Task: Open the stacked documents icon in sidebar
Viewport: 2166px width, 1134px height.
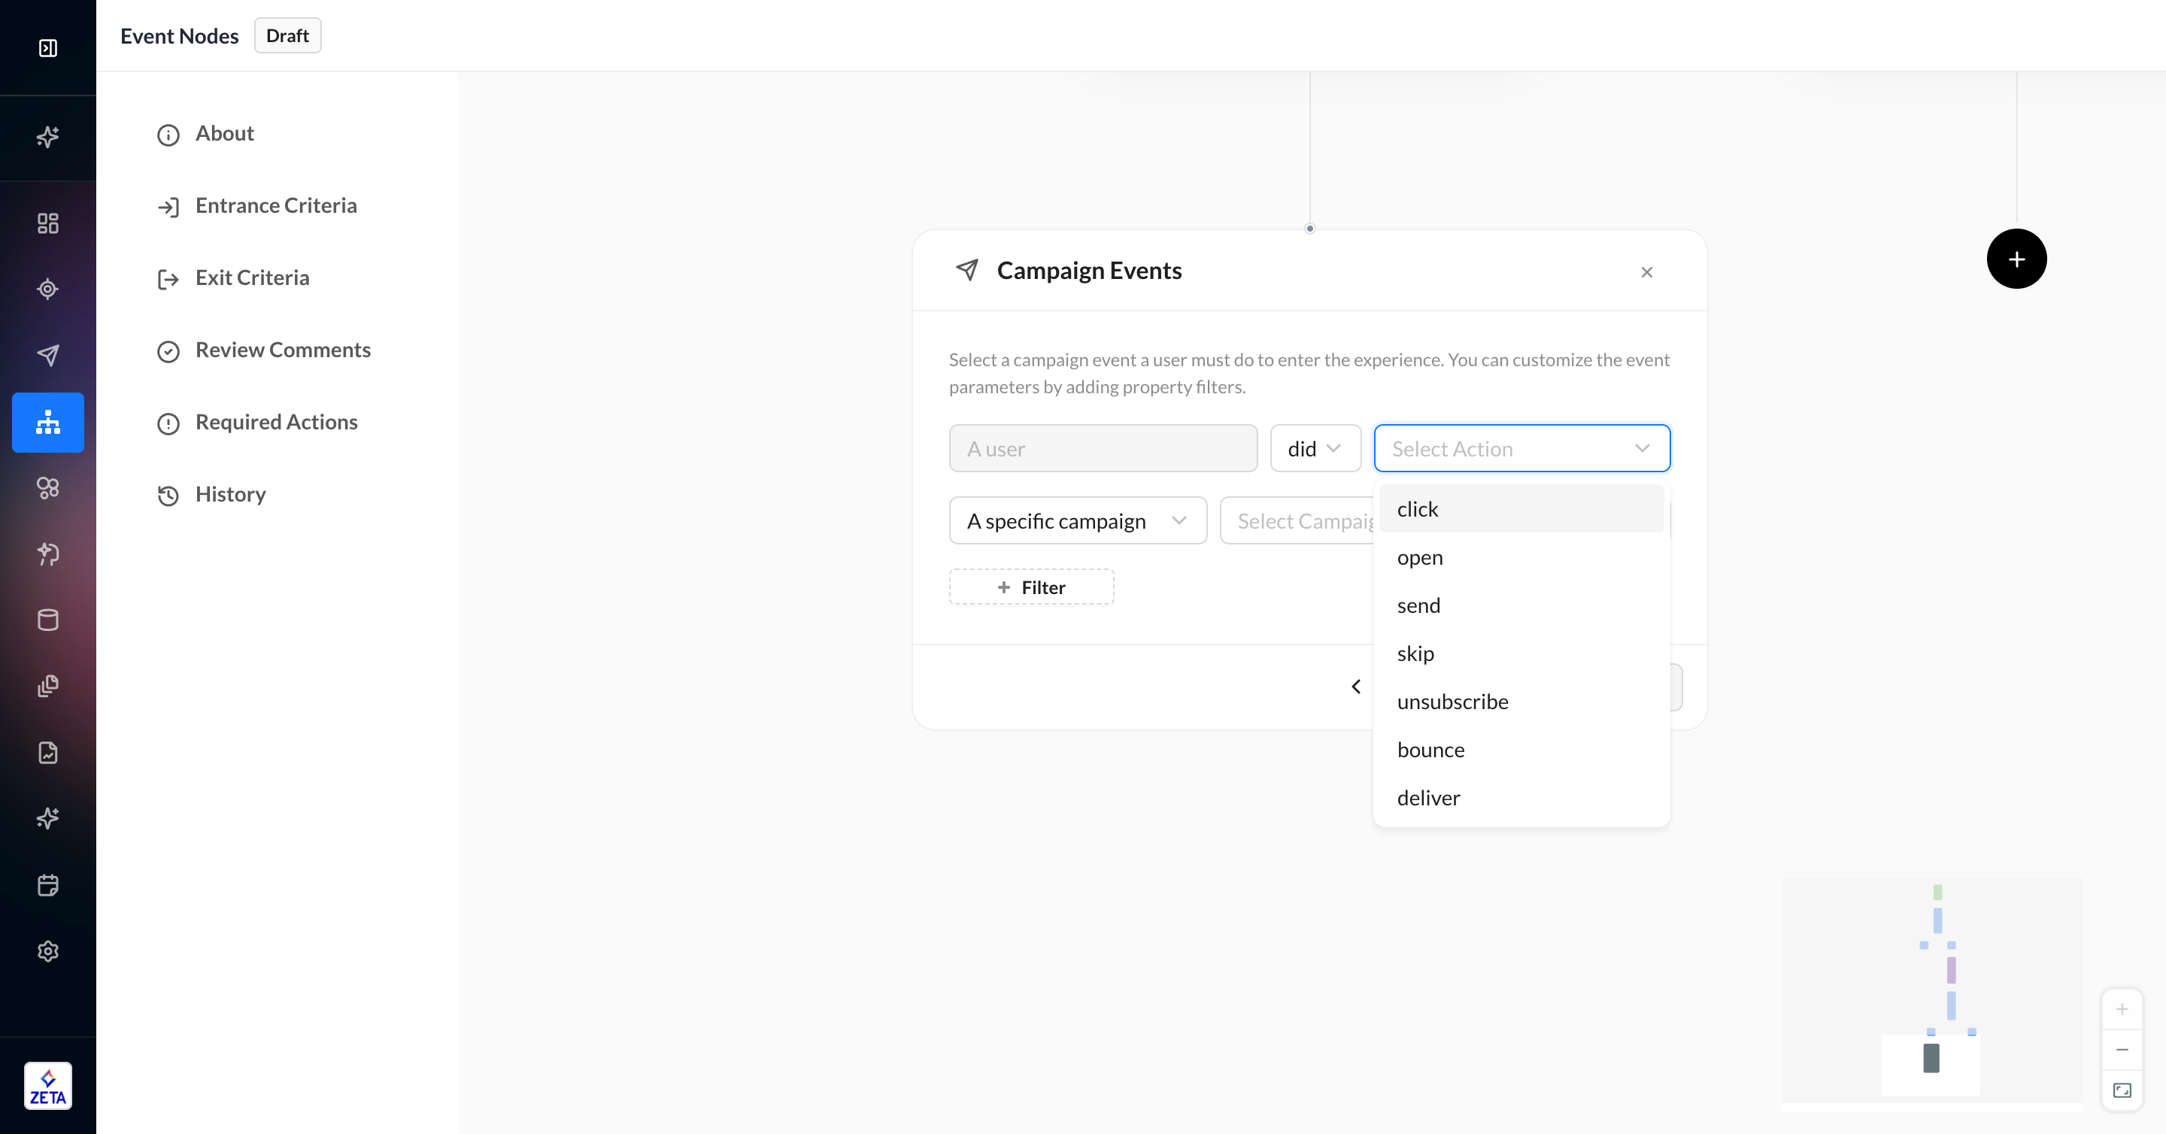Action: click(x=48, y=686)
